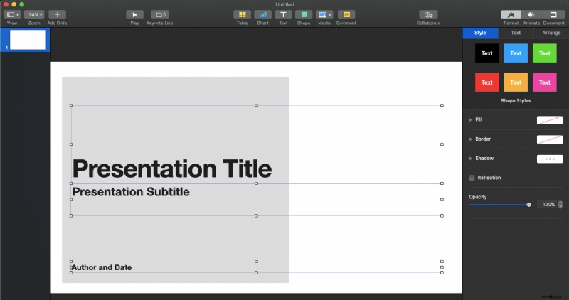The width and height of the screenshot is (569, 300).
Task: Click the Collaborate button
Action: [428, 14]
